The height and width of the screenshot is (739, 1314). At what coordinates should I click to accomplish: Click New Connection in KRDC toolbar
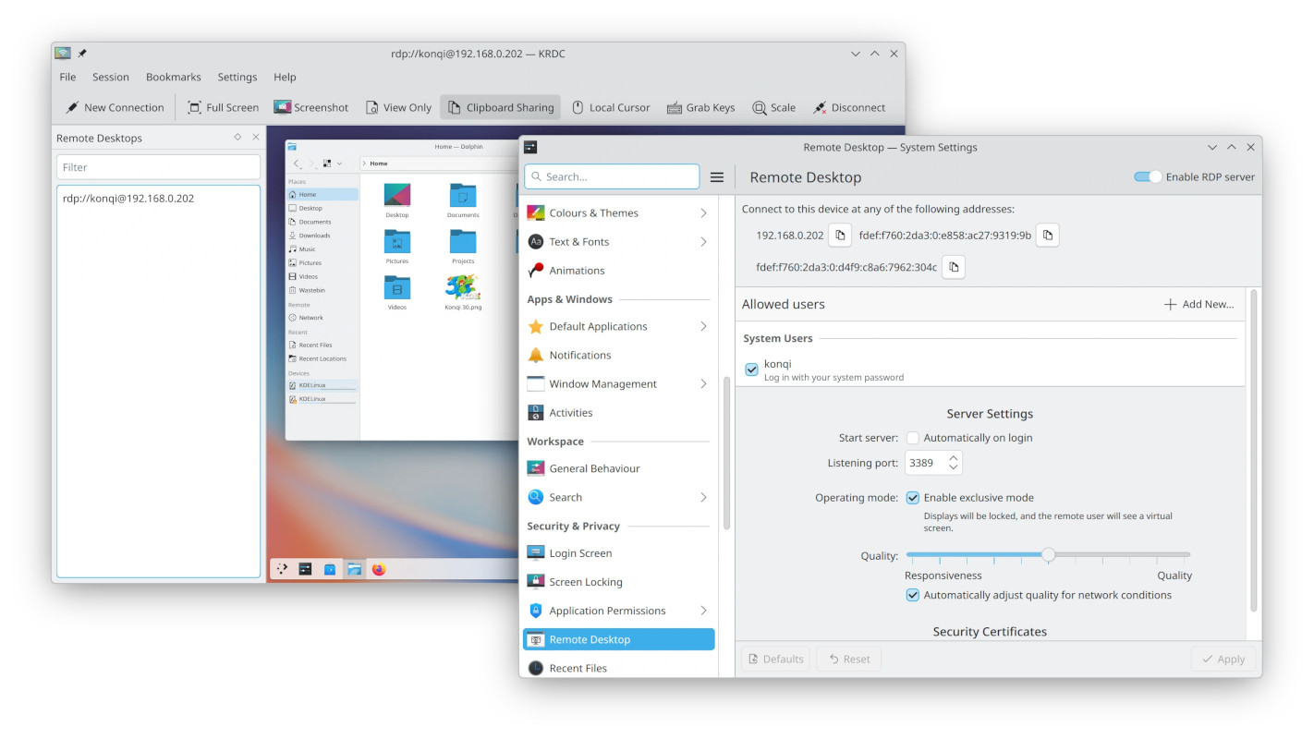pos(114,107)
